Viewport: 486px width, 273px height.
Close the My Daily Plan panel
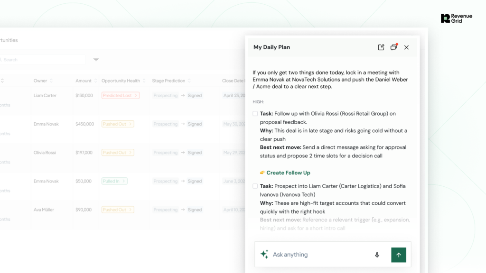[x=406, y=47]
